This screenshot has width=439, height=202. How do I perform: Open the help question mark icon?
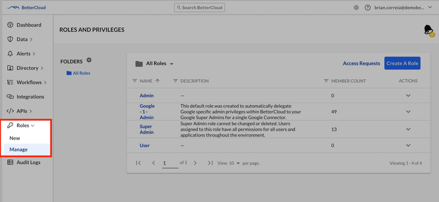point(367,8)
